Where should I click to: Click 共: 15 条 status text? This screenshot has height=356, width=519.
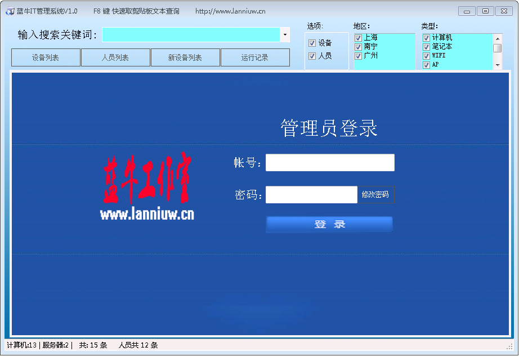coord(93,345)
